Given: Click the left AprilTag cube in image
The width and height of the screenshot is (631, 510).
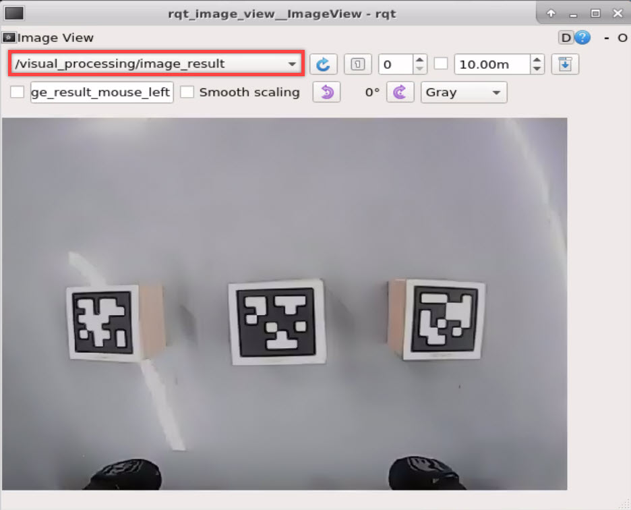Looking at the screenshot, I should coord(115,322).
